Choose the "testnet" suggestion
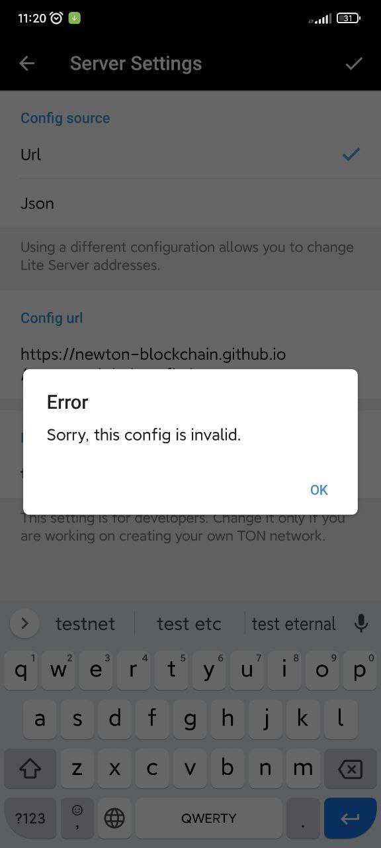The width and height of the screenshot is (381, 848). 85,623
